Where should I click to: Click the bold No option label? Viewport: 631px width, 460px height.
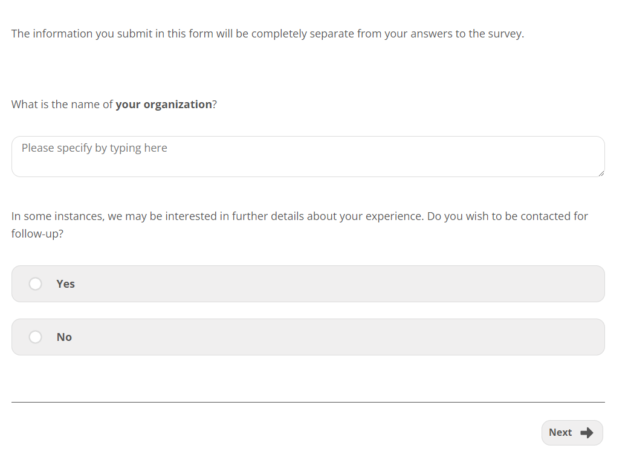coord(64,337)
